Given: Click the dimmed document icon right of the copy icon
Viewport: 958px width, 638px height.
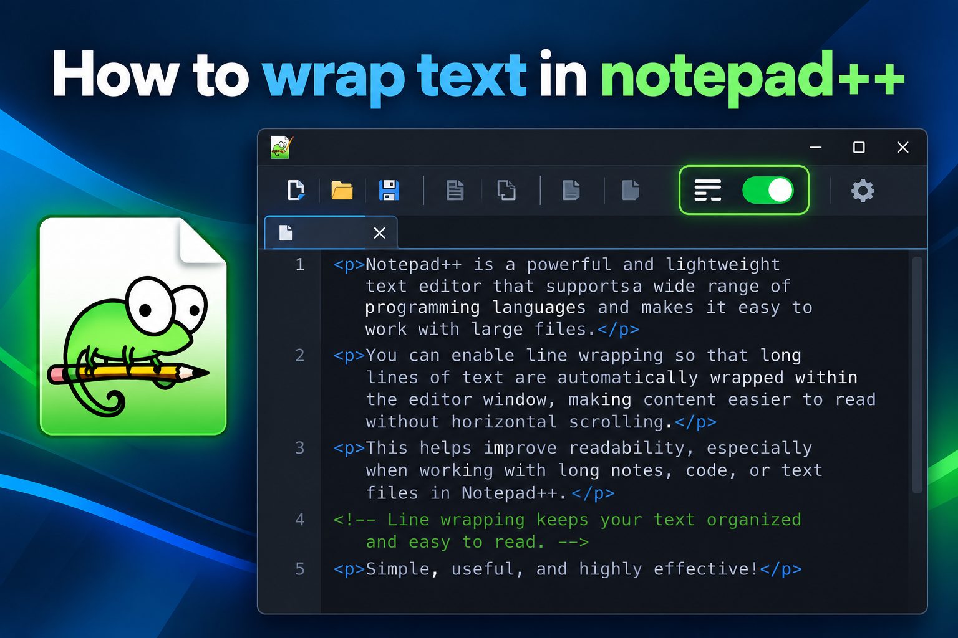Looking at the screenshot, I should 571,190.
